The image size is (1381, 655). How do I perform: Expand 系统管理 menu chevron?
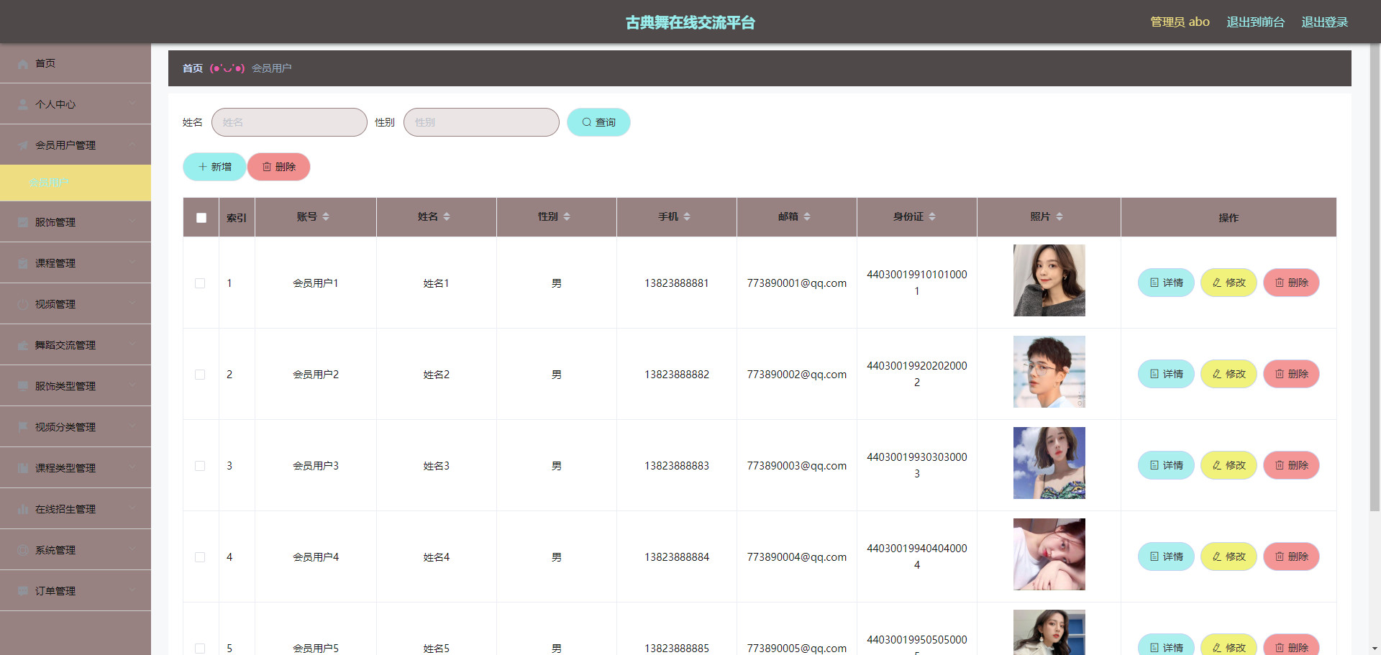(132, 550)
